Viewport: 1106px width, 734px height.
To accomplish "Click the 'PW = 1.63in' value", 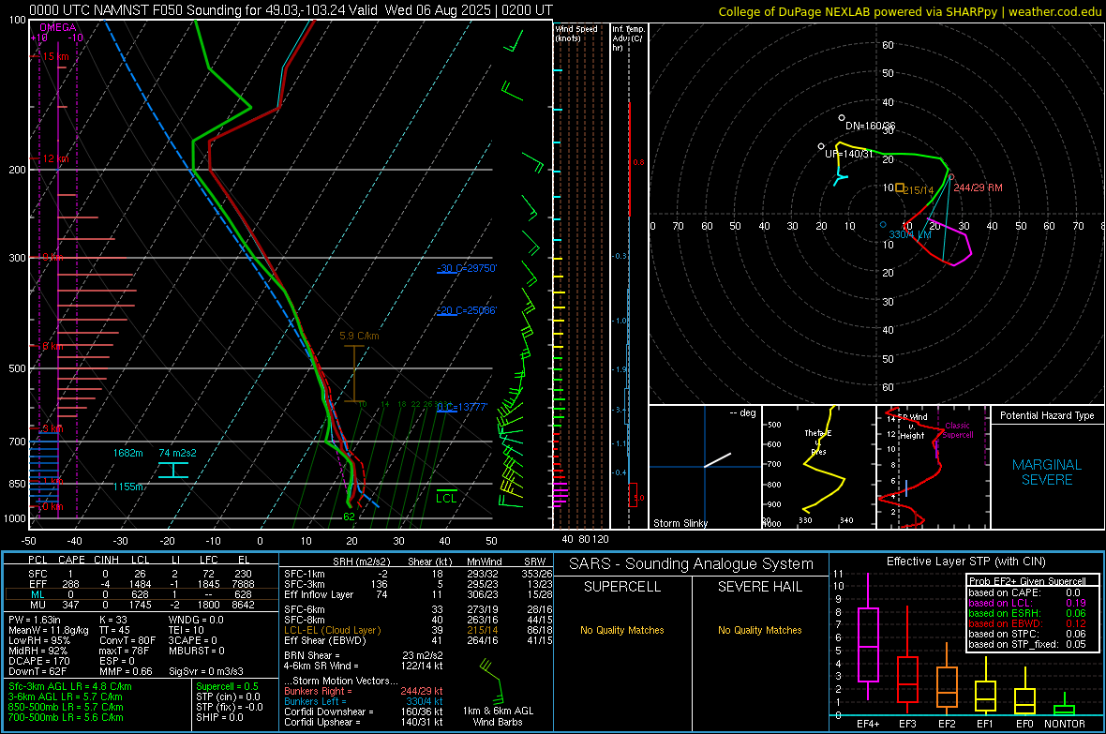I will (35, 620).
